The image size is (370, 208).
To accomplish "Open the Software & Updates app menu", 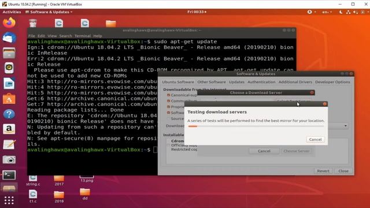I will (49, 12).
